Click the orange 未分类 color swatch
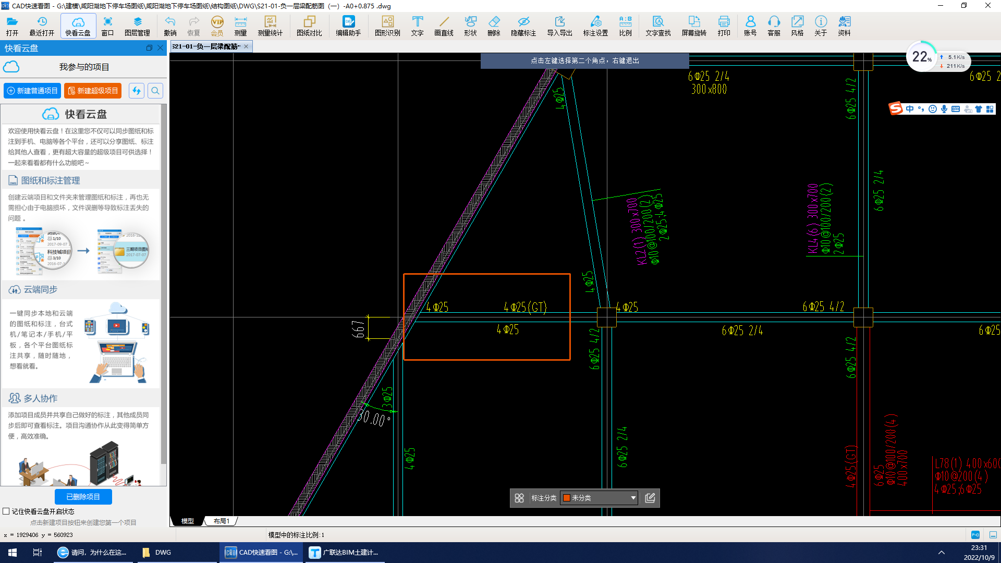The height and width of the screenshot is (563, 1001). point(567,498)
